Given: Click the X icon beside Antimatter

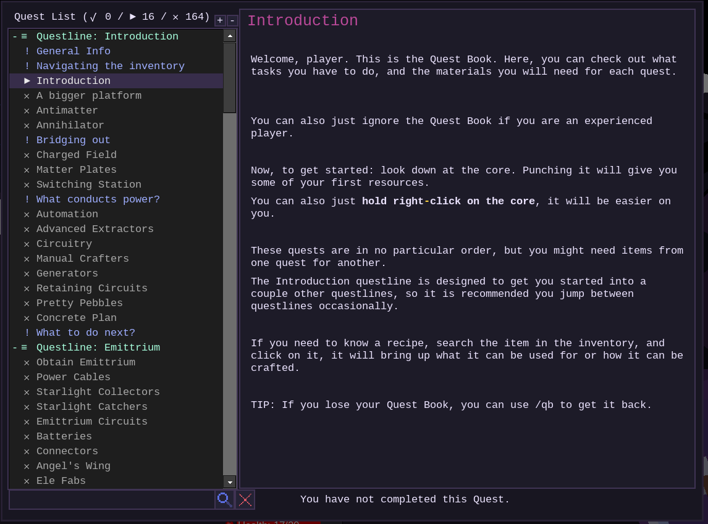Looking at the screenshot, I should (27, 110).
